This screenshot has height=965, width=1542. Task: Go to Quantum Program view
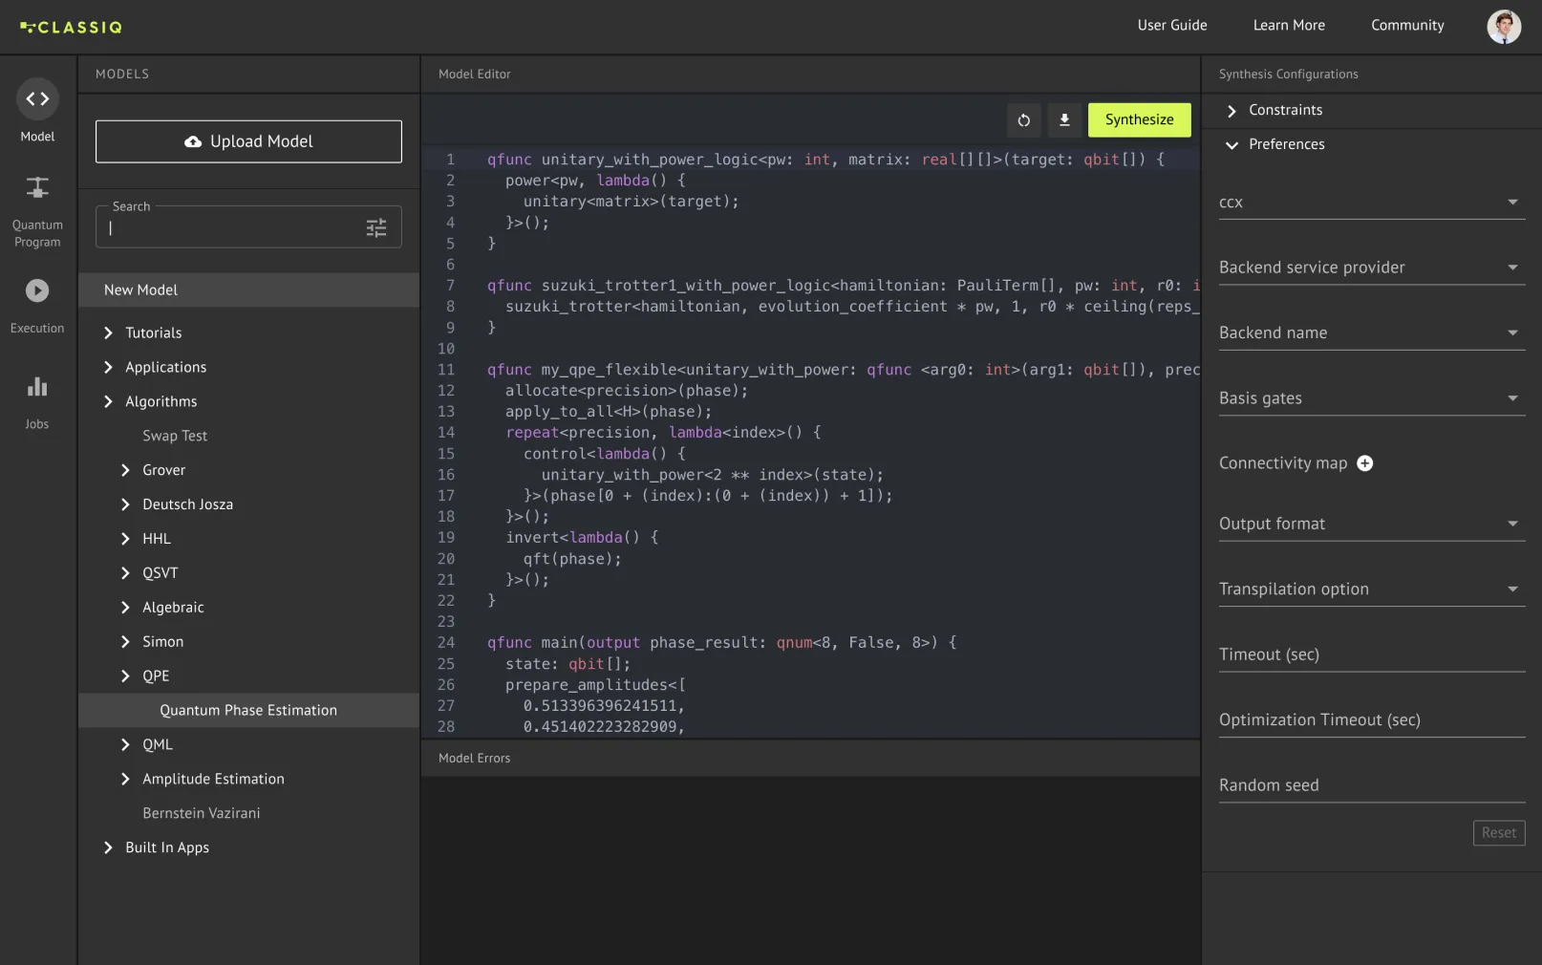click(x=37, y=189)
